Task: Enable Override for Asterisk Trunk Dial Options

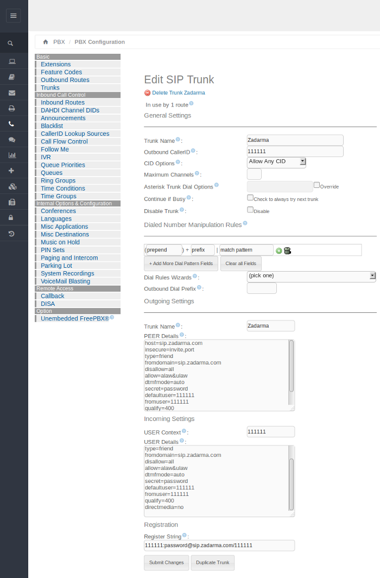Action: tap(316, 185)
